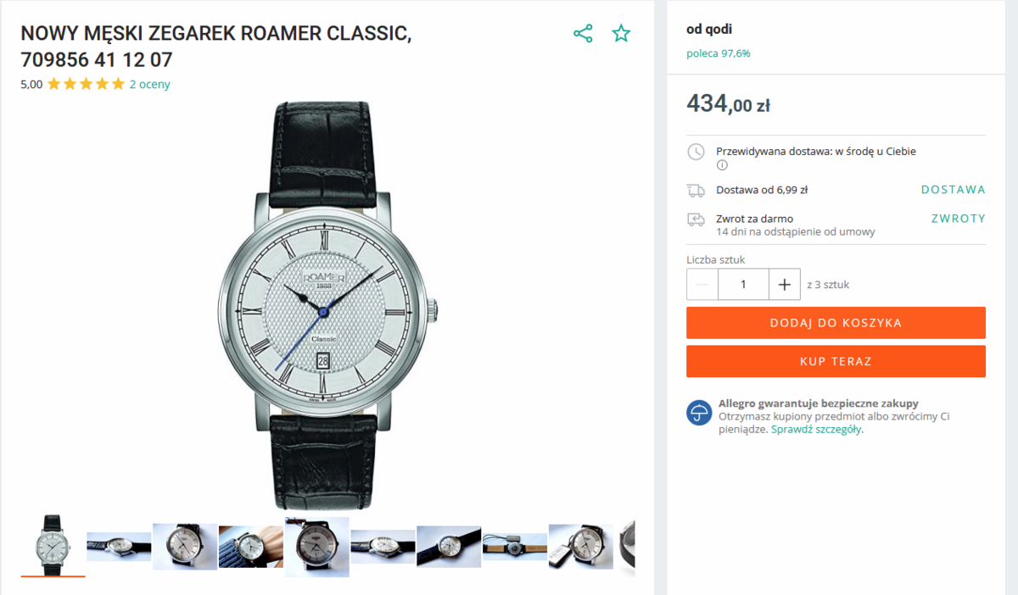Image resolution: width=1018 pixels, height=595 pixels.
Task: Click the poleca 97,6% seller rating
Action: pos(718,53)
